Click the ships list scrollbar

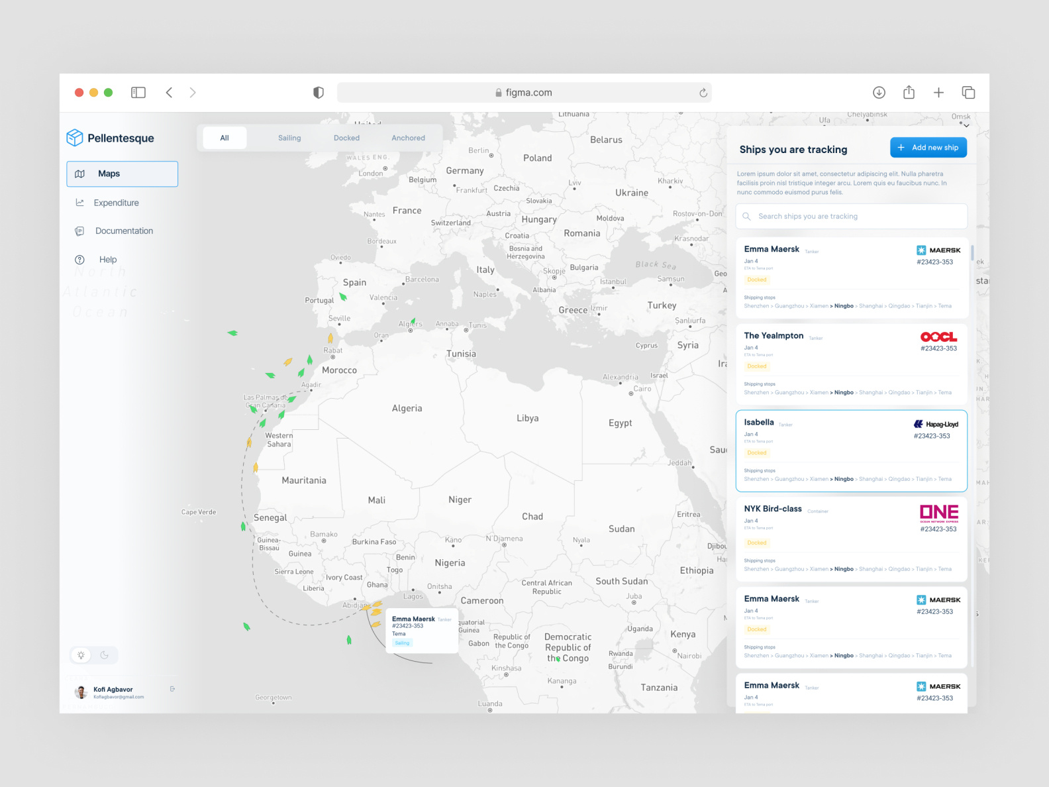(972, 253)
